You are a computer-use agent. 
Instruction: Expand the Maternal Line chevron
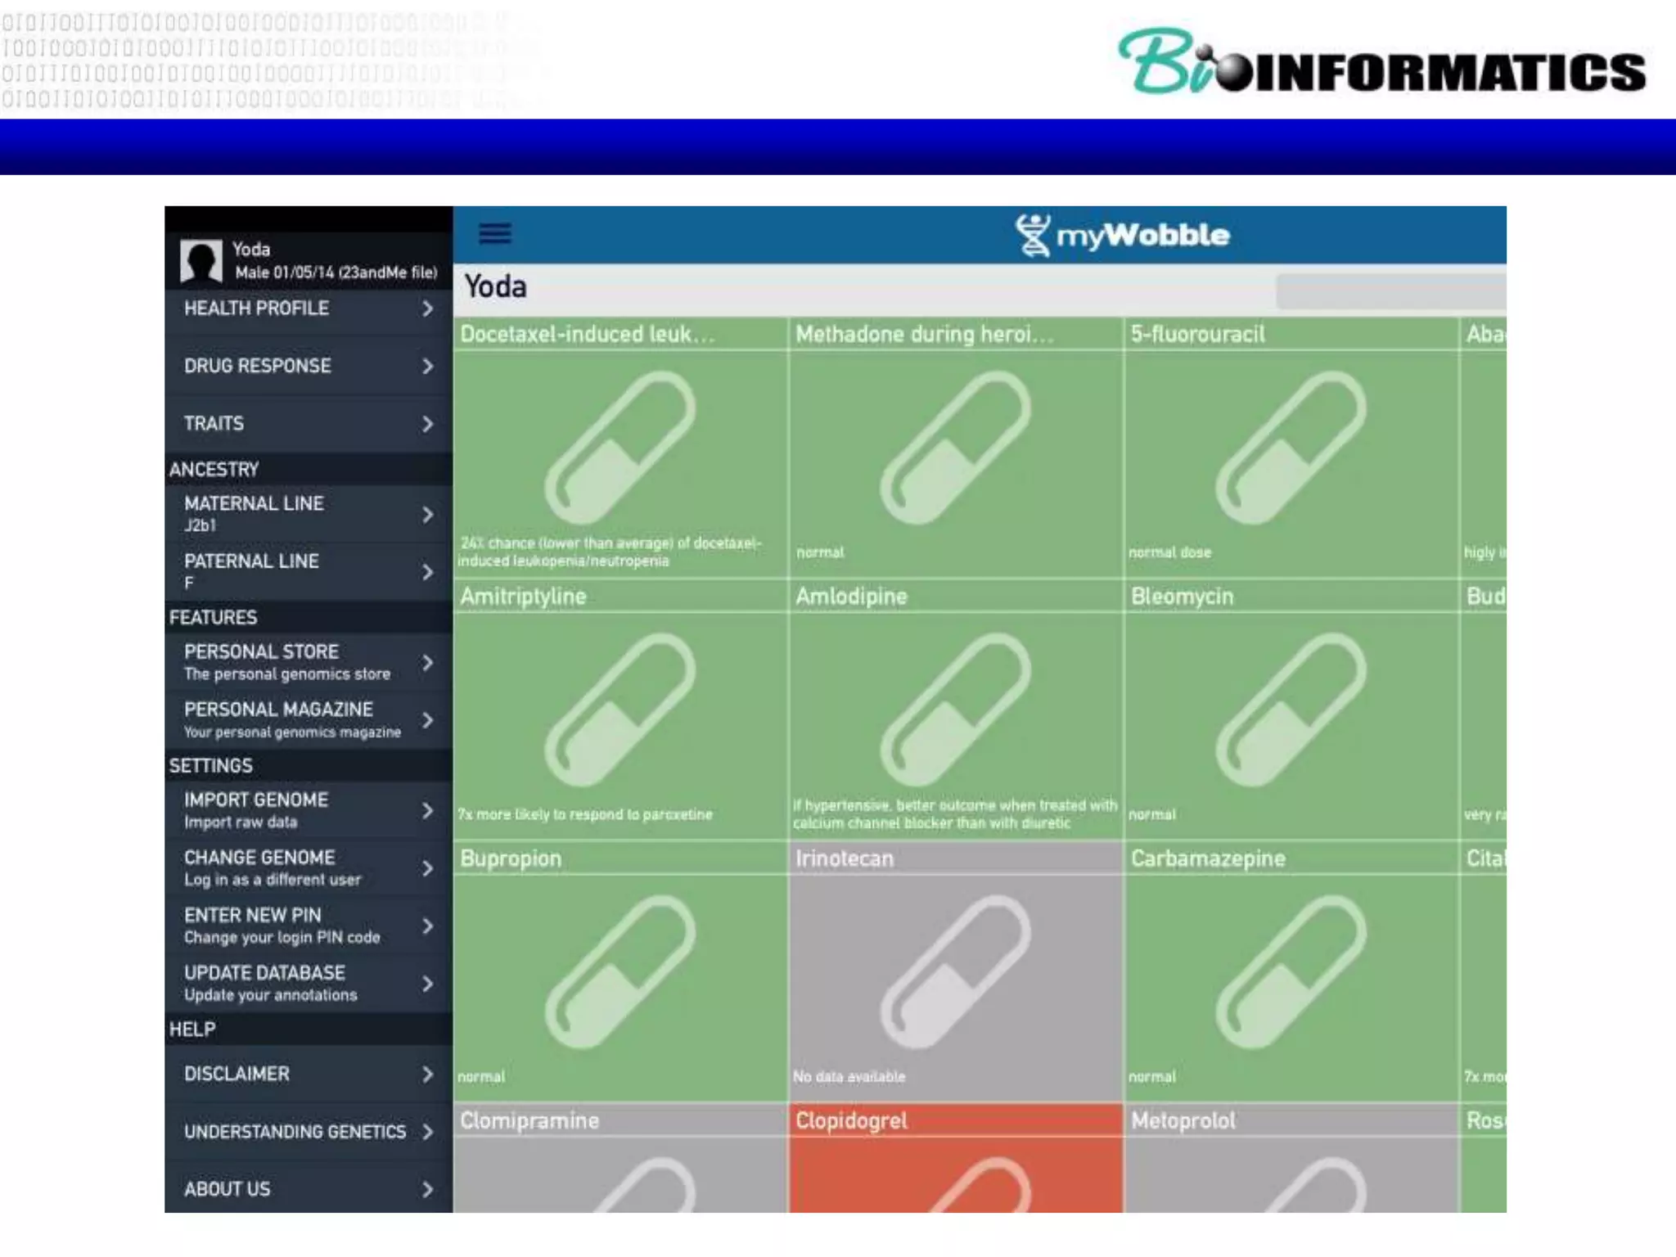pyautogui.click(x=427, y=515)
